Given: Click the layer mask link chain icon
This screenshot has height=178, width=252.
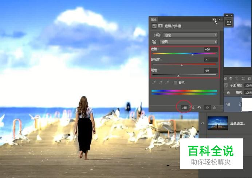Looking at the screenshot, I should click(240, 104).
